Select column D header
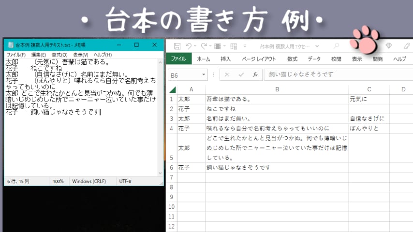413x232 pixels. pos(403,89)
